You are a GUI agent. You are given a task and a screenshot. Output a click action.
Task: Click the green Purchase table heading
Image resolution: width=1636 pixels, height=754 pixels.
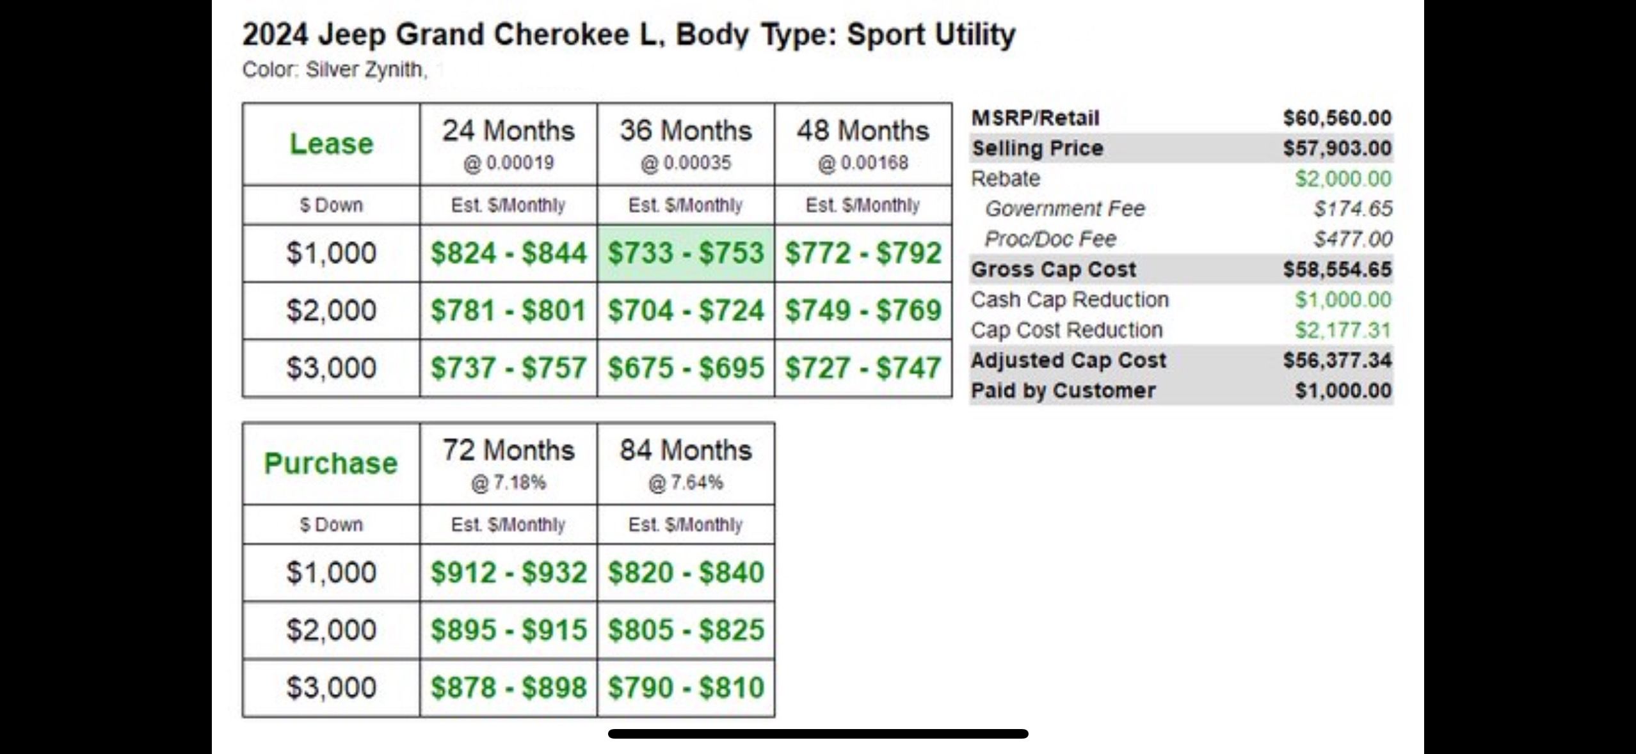[331, 463]
